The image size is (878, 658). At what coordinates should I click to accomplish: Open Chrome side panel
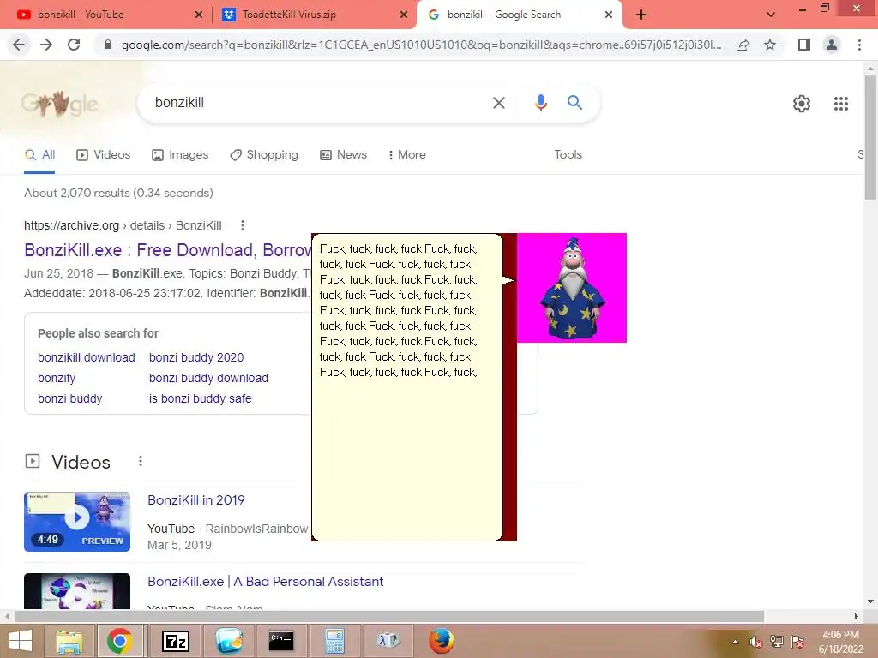click(x=804, y=45)
